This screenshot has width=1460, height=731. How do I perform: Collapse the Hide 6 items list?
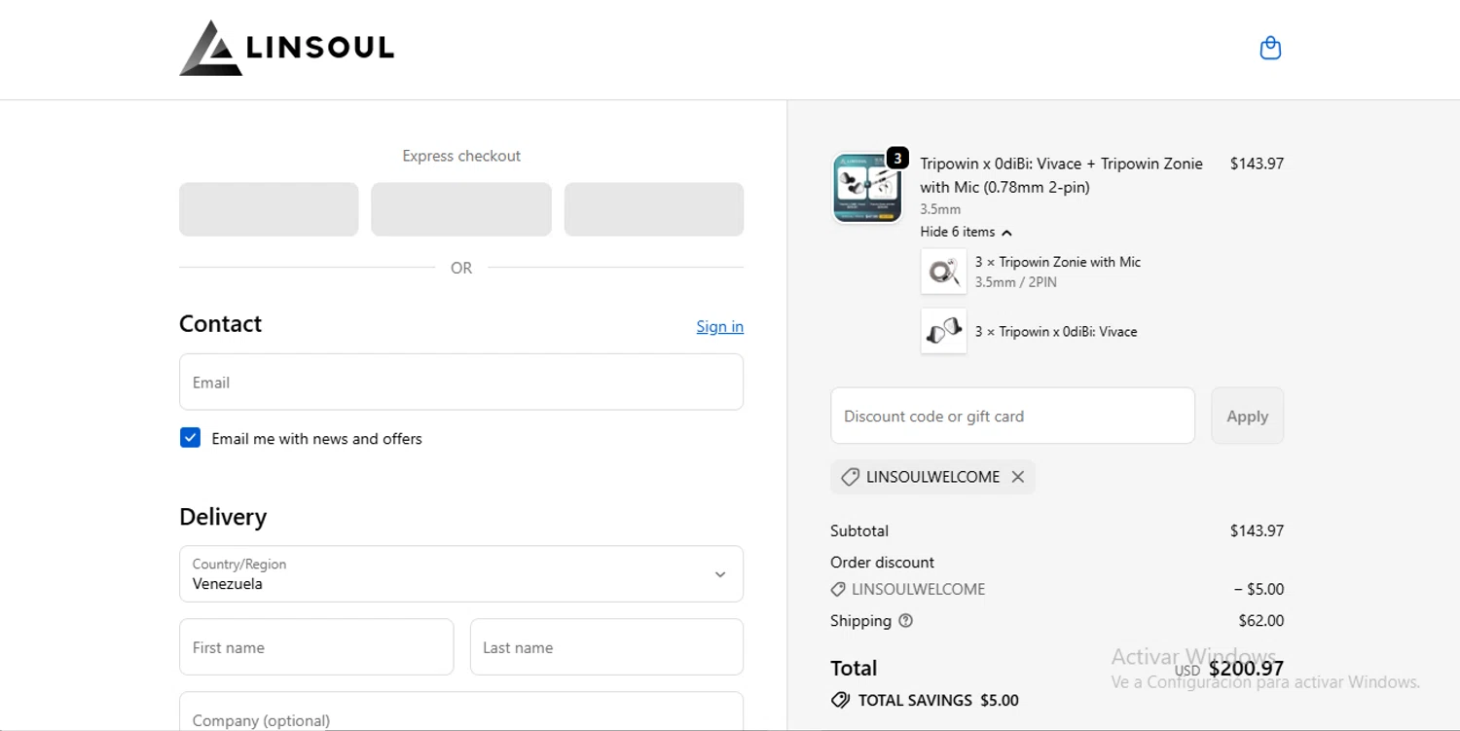pos(967,232)
